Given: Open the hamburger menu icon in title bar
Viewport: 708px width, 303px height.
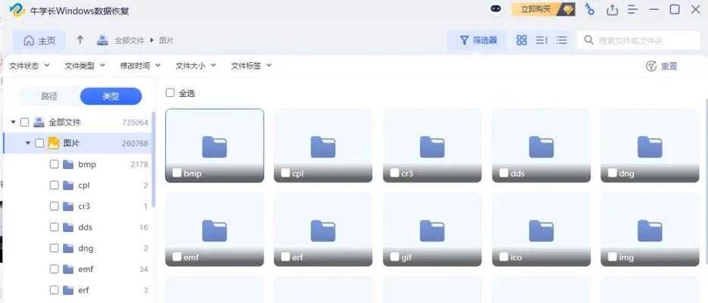Looking at the screenshot, I should [x=633, y=9].
